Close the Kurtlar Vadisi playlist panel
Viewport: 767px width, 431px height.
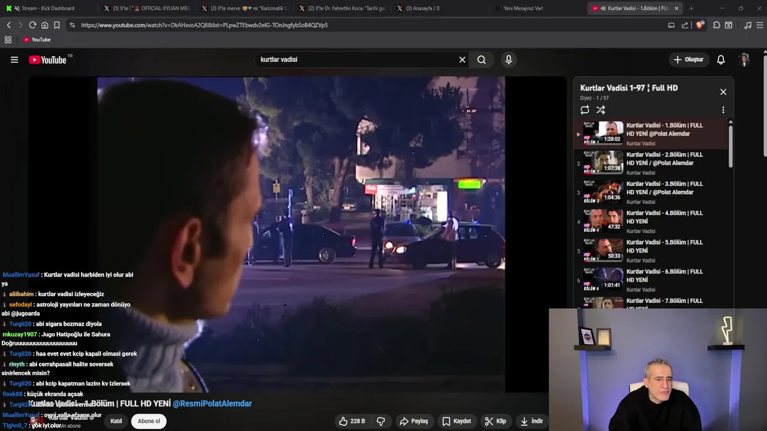click(x=723, y=92)
